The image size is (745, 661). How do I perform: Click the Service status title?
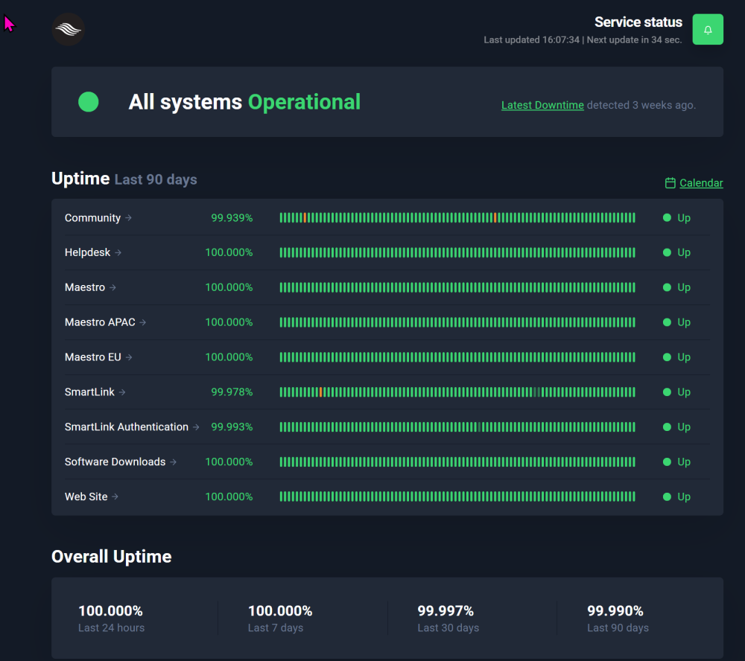638,22
